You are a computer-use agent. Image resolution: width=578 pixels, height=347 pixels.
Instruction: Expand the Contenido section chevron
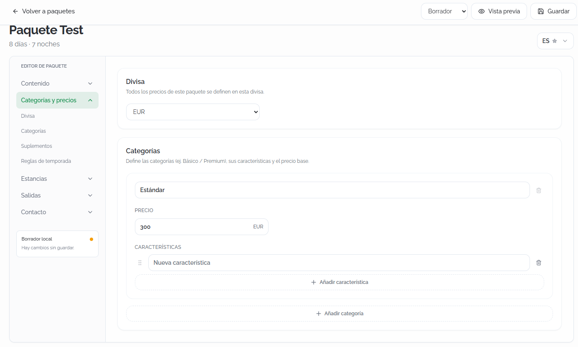90,84
